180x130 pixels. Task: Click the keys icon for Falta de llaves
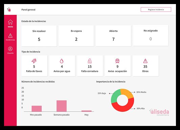[x=34, y=61]
